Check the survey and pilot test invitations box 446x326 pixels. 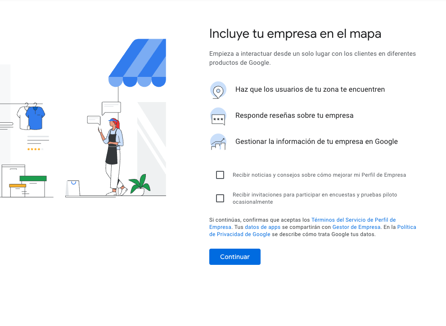[x=220, y=198]
